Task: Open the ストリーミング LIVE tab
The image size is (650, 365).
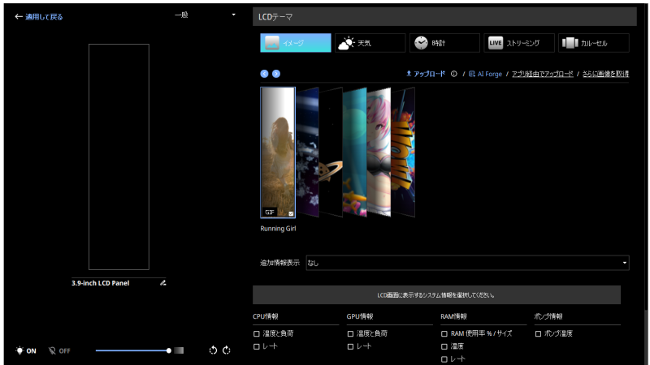Action: point(519,43)
